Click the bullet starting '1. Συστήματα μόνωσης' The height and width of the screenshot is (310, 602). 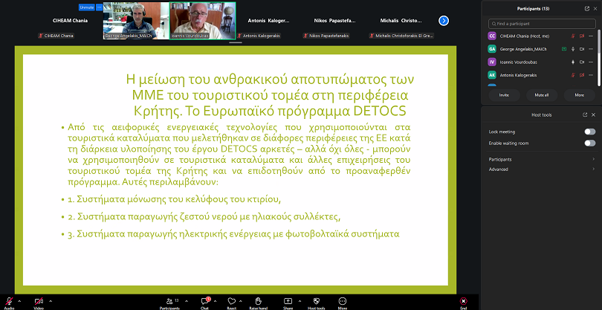coord(175,199)
